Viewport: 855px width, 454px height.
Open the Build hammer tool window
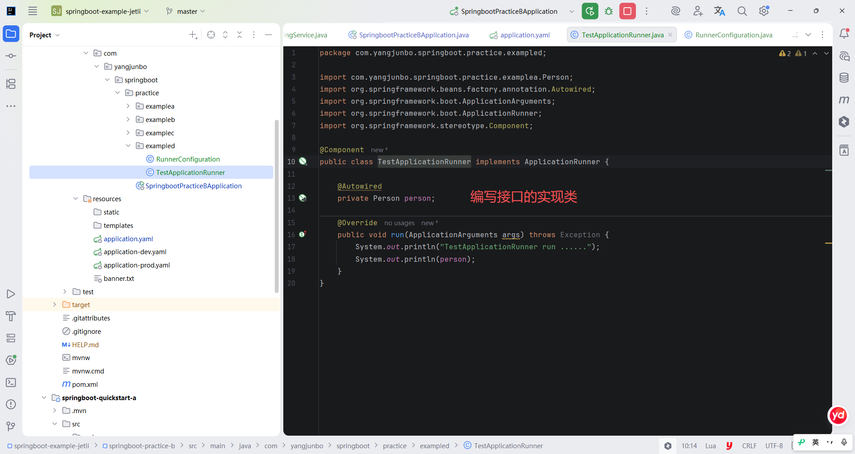(x=11, y=316)
